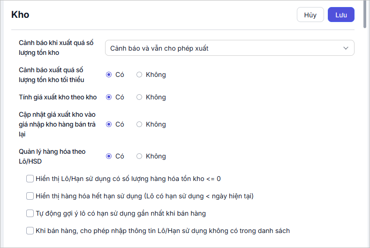Select Không for Tính giá xuất kho theo kho

click(139, 97)
